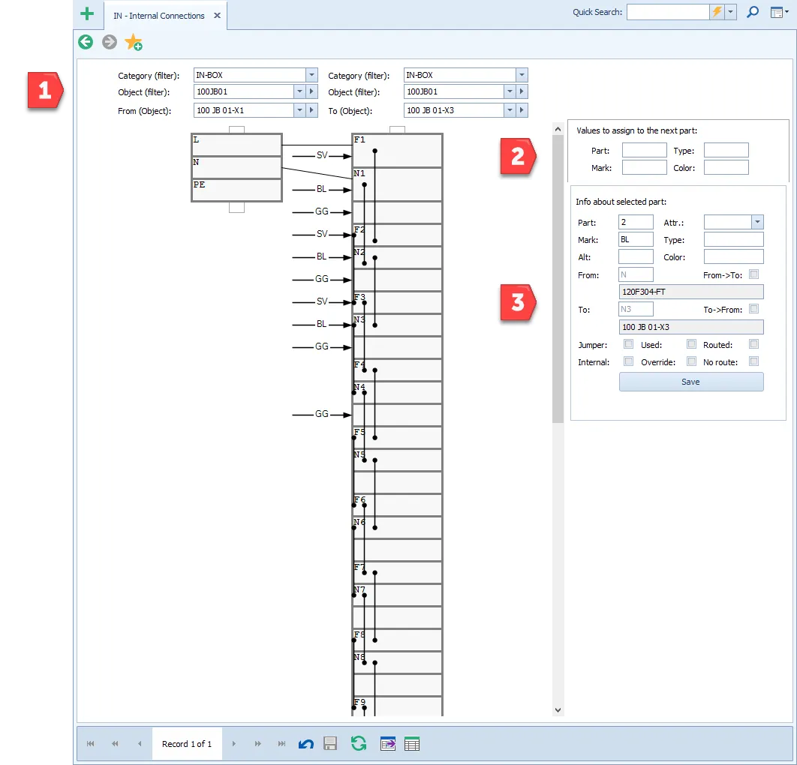The height and width of the screenshot is (765, 797).
Task: Select terminal PE in left block
Action: click(237, 190)
